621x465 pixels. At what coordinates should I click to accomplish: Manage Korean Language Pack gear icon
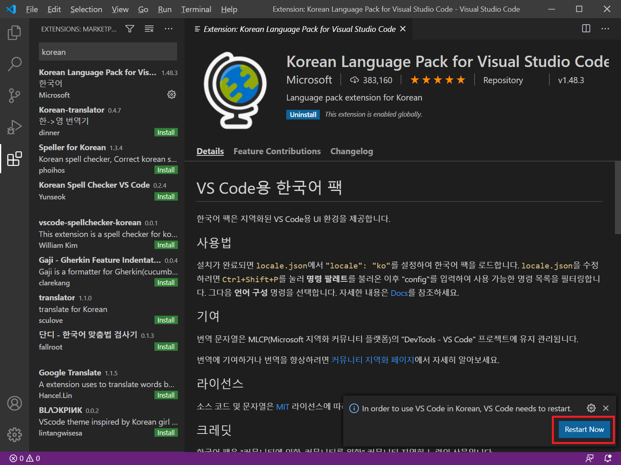[x=172, y=94]
